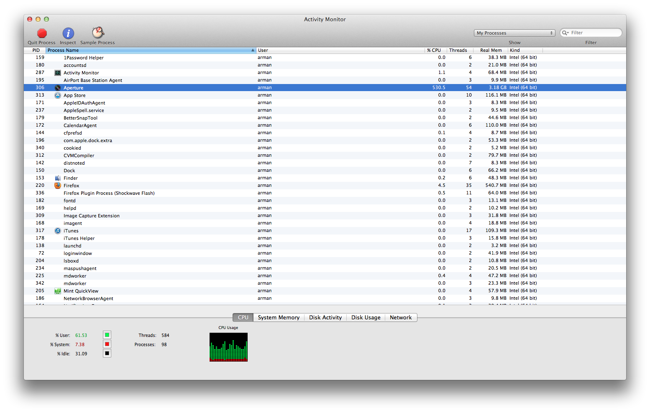Screen dimensions: 650x413
Task: Click the Sample Process label
Action: 97,43
